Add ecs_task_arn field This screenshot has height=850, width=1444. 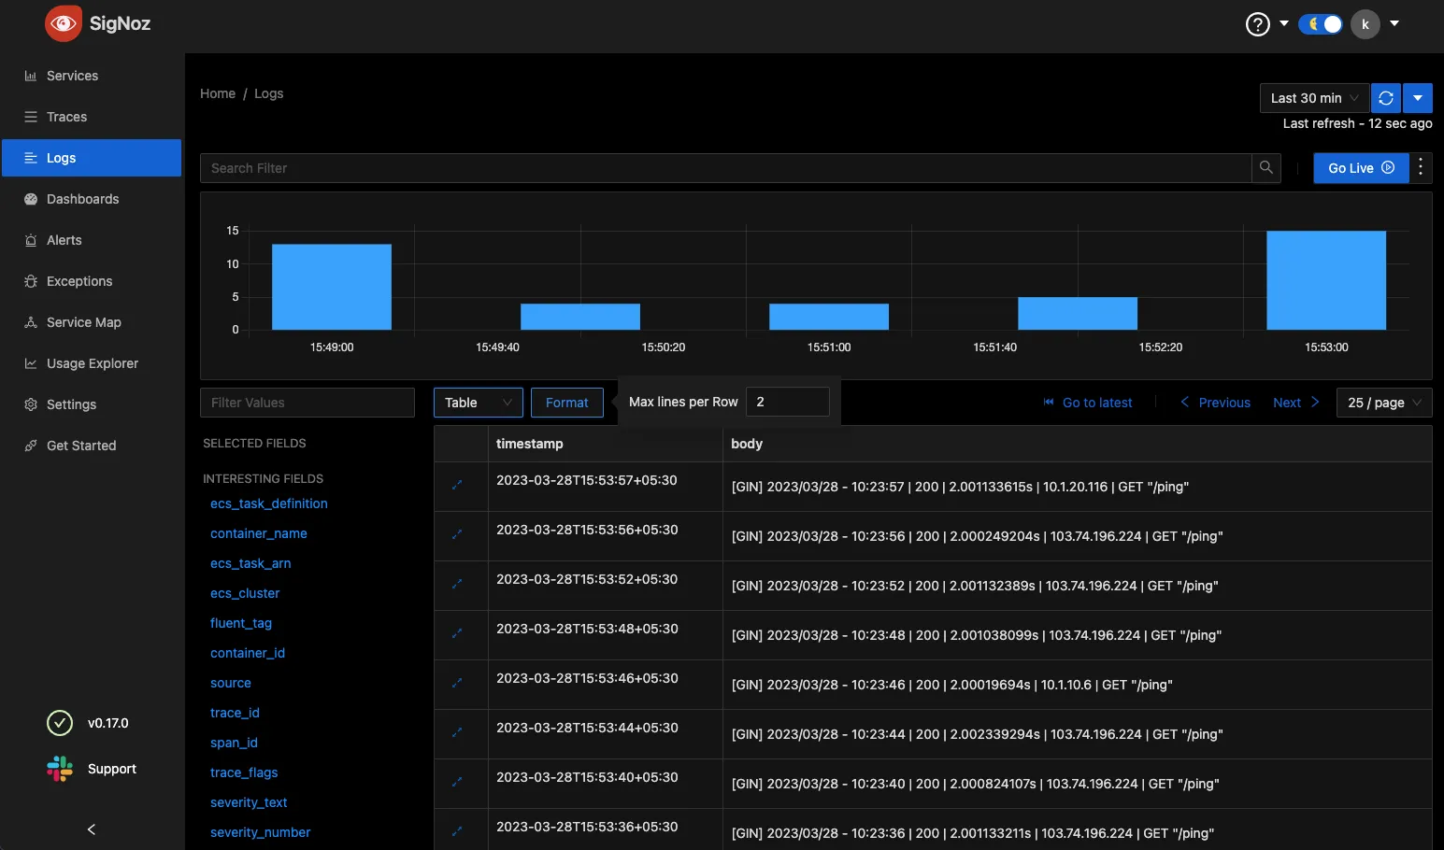(250, 563)
